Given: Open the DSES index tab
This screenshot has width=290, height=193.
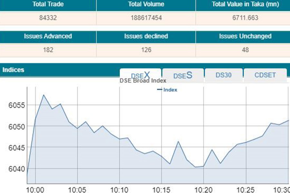Looking at the screenshot, I should (183, 76).
